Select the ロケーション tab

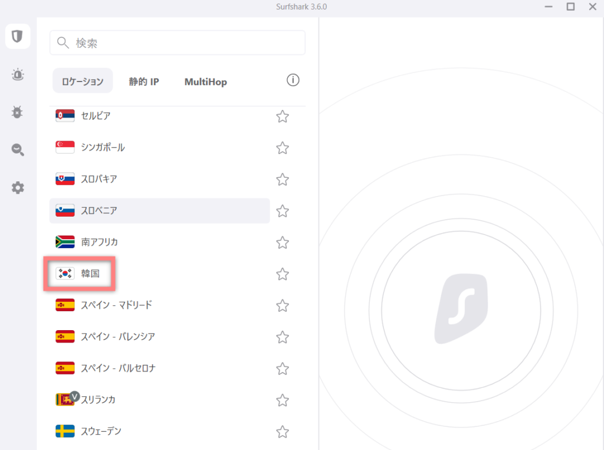83,81
